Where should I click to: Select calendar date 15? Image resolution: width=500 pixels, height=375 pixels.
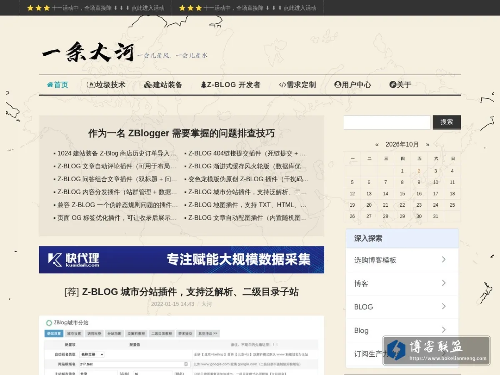pos(402,194)
